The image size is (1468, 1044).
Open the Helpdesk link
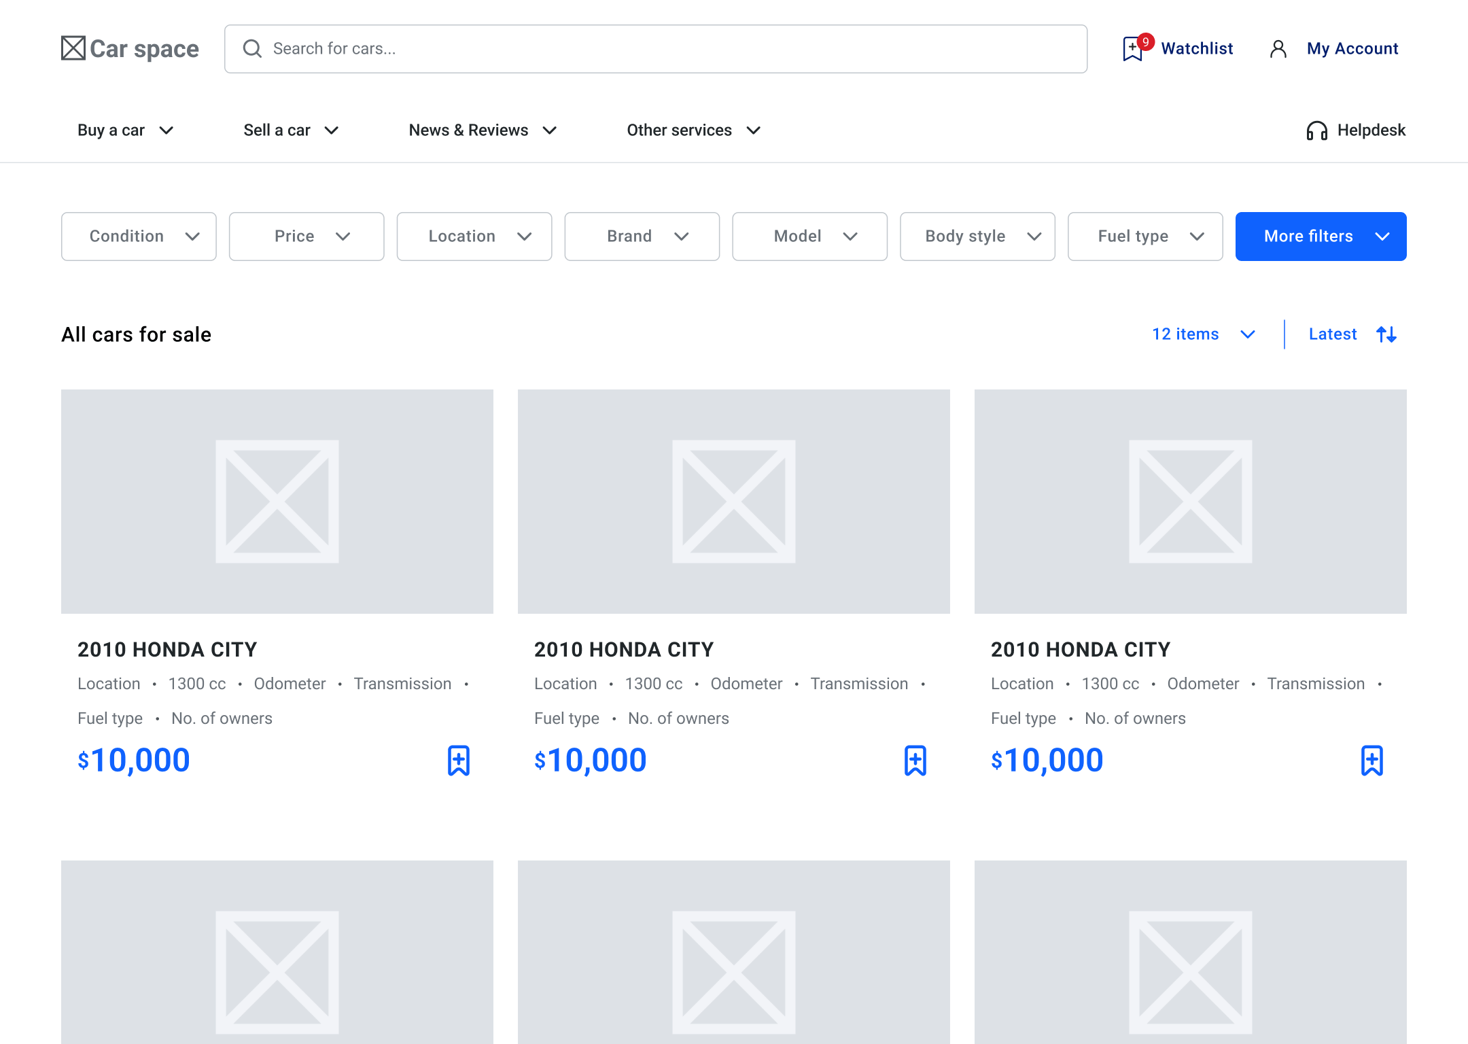pos(1371,130)
